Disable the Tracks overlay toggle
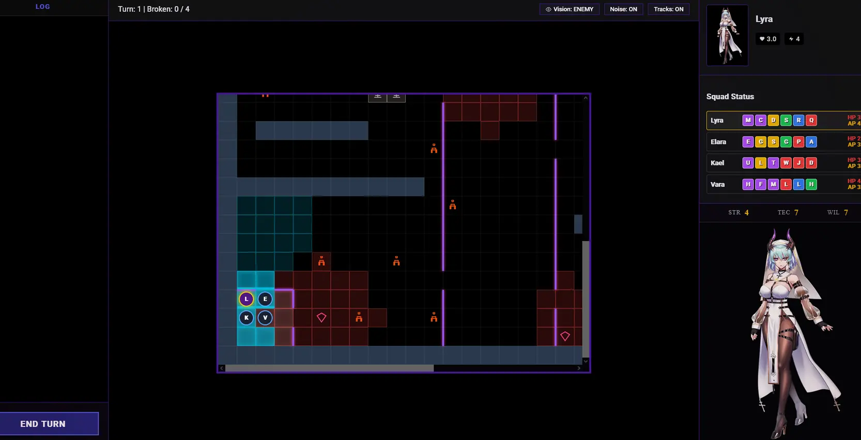The width and height of the screenshot is (861, 440). click(668, 9)
